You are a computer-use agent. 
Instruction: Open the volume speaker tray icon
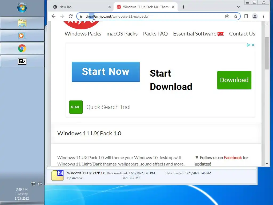40,184
